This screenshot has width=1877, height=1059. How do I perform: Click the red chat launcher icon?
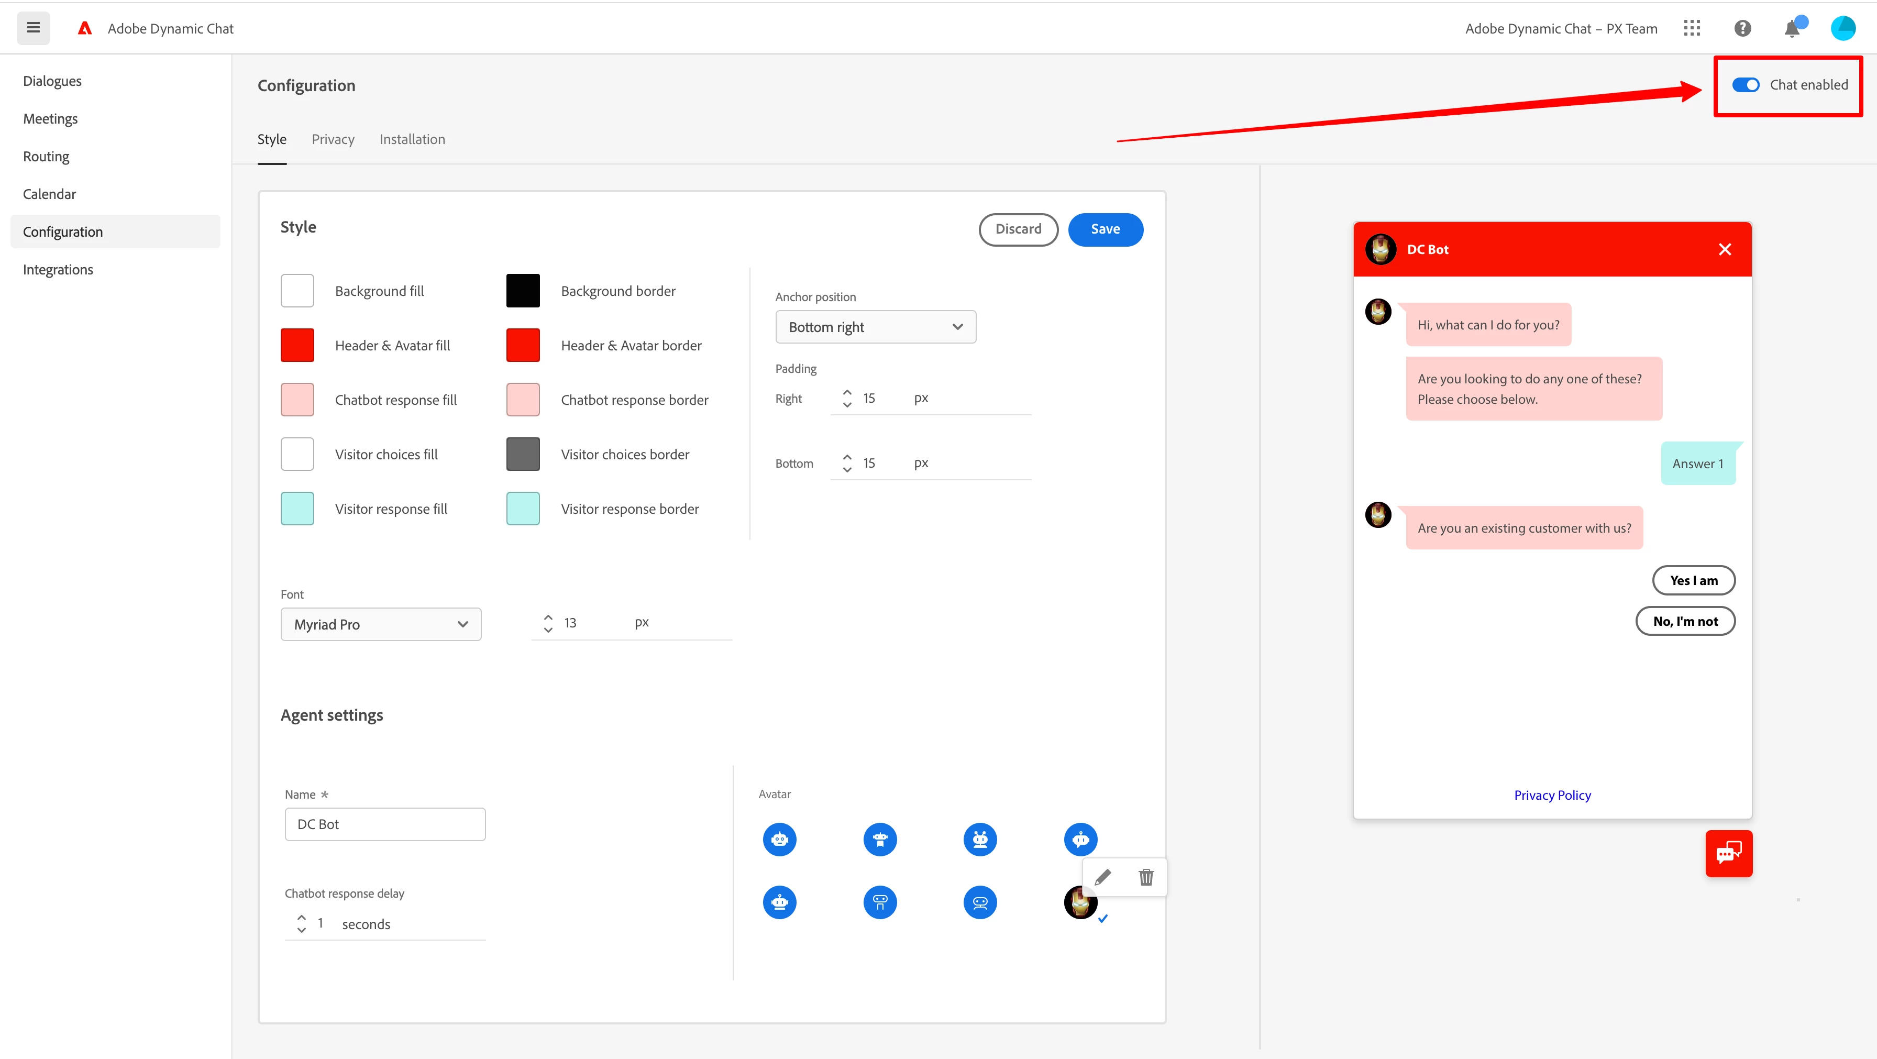(x=1728, y=854)
